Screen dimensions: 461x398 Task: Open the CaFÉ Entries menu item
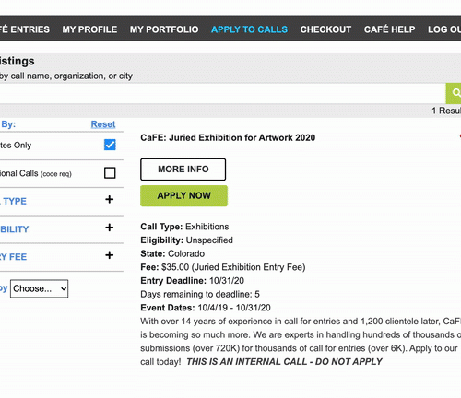(25, 29)
